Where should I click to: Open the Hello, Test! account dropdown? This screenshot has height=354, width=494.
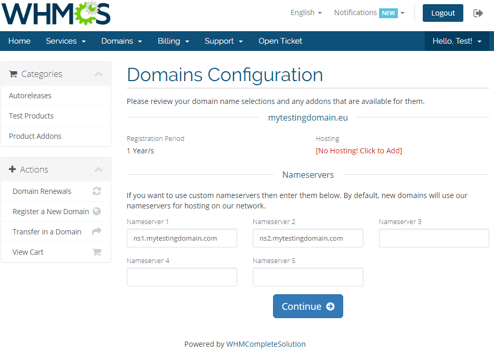[457, 41]
